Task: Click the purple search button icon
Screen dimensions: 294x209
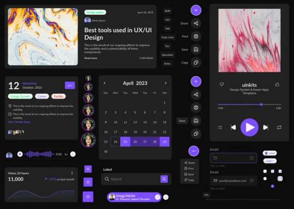Action: pos(164,179)
